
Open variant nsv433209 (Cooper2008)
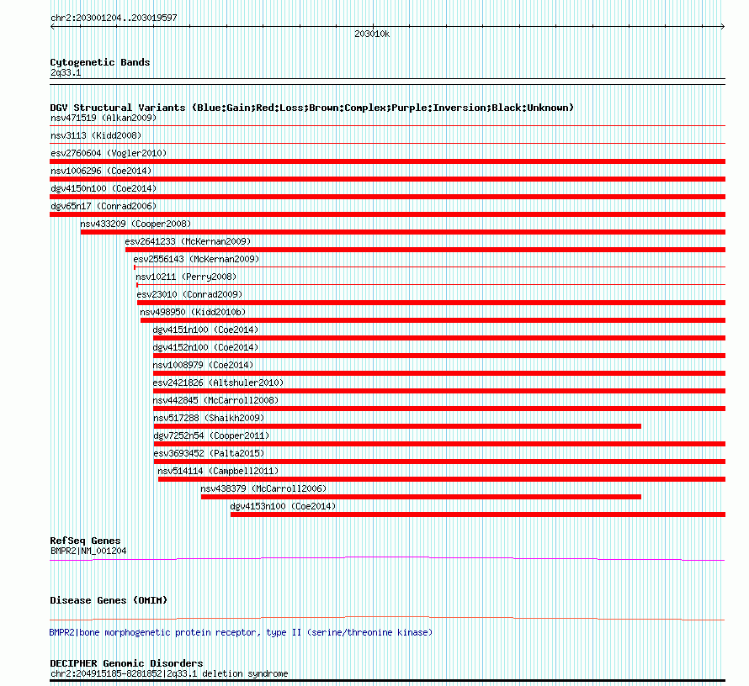click(x=135, y=224)
